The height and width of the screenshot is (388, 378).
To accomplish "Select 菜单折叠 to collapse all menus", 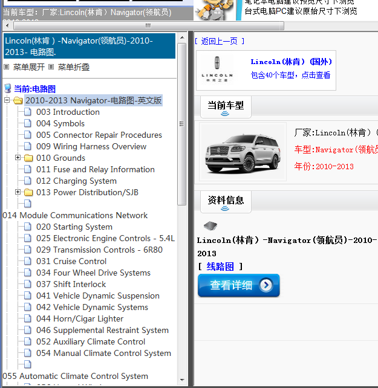I will point(74,67).
